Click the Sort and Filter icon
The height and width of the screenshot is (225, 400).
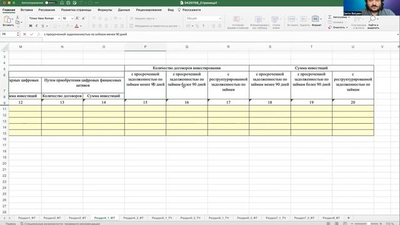[x=357, y=19]
